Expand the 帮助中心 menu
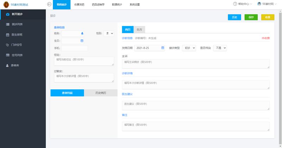 tap(243, 4)
